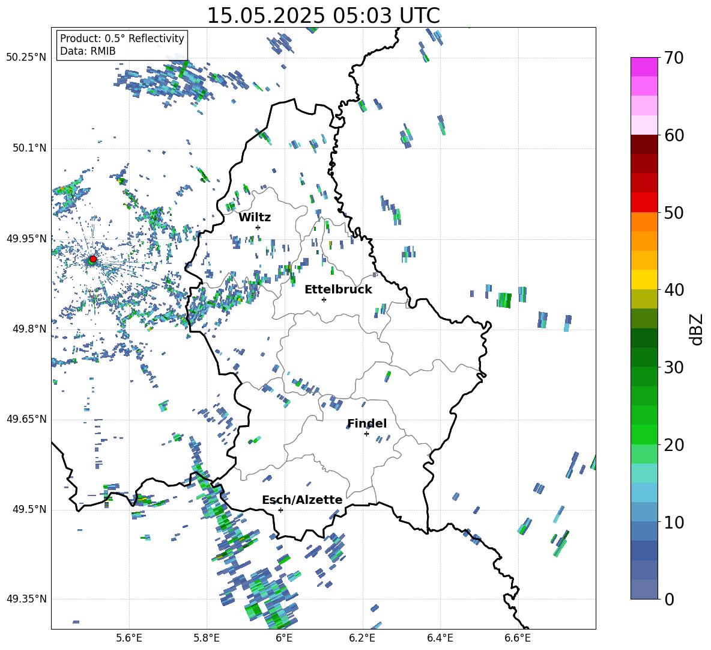This screenshot has width=711, height=650.
Task: Click the Data: RMIB text
Action: (88, 51)
